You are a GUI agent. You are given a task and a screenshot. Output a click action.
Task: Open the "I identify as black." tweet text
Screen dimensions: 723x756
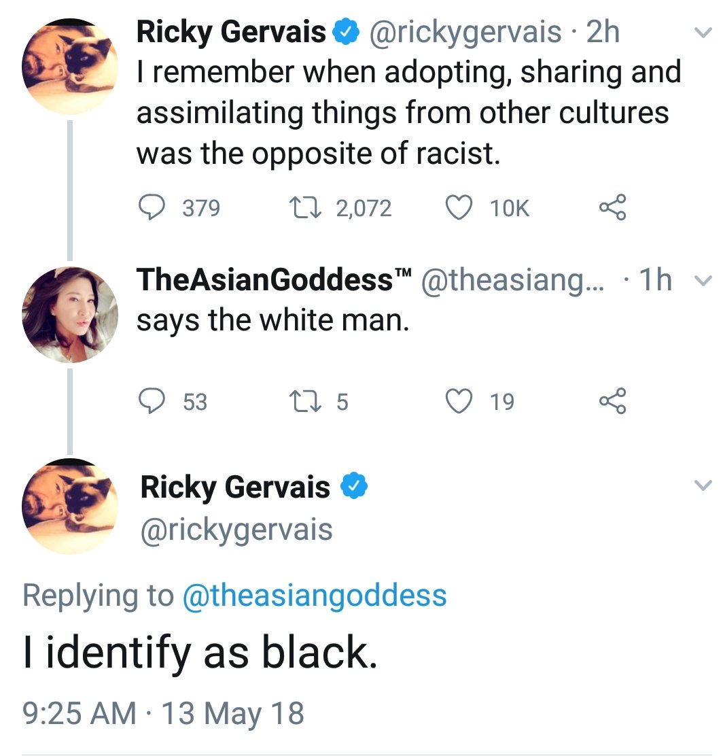pyautogui.click(x=199, y=653)
